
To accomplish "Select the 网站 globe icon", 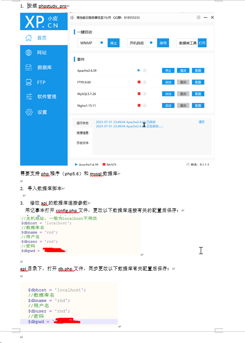I will 28,53.
